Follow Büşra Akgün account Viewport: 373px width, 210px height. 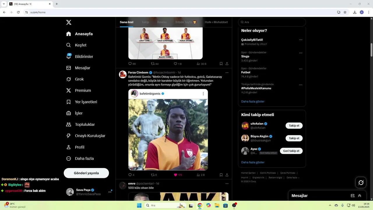[x=294, y=138]
